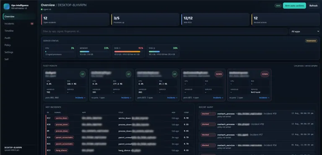The width and height of the screenshot is (322, 155).
Task: Click the Disk D: 38% usage bar
Action: pyautogui.click(x=163, y=52)
